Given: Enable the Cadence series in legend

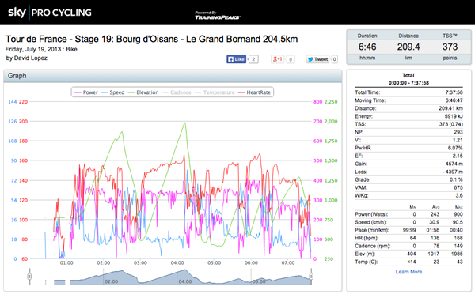Looking at the screenshot, I should point(177,92).
